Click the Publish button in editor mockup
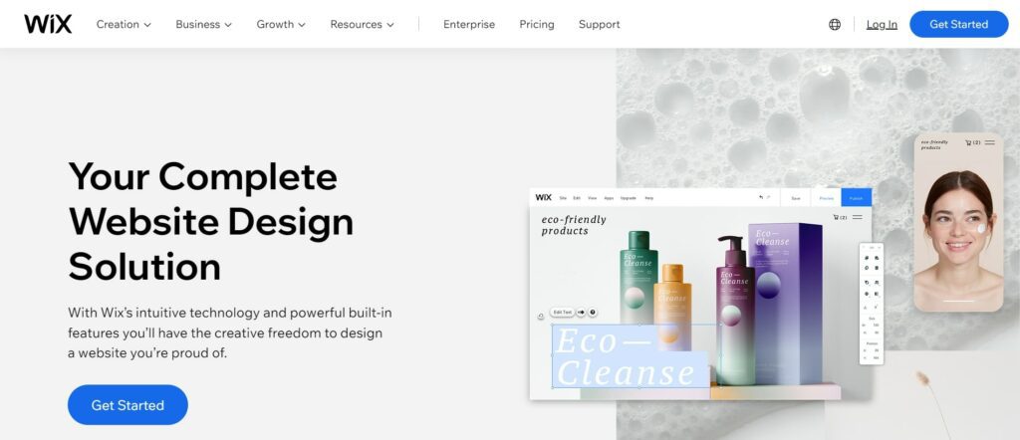 click(856, 197)
